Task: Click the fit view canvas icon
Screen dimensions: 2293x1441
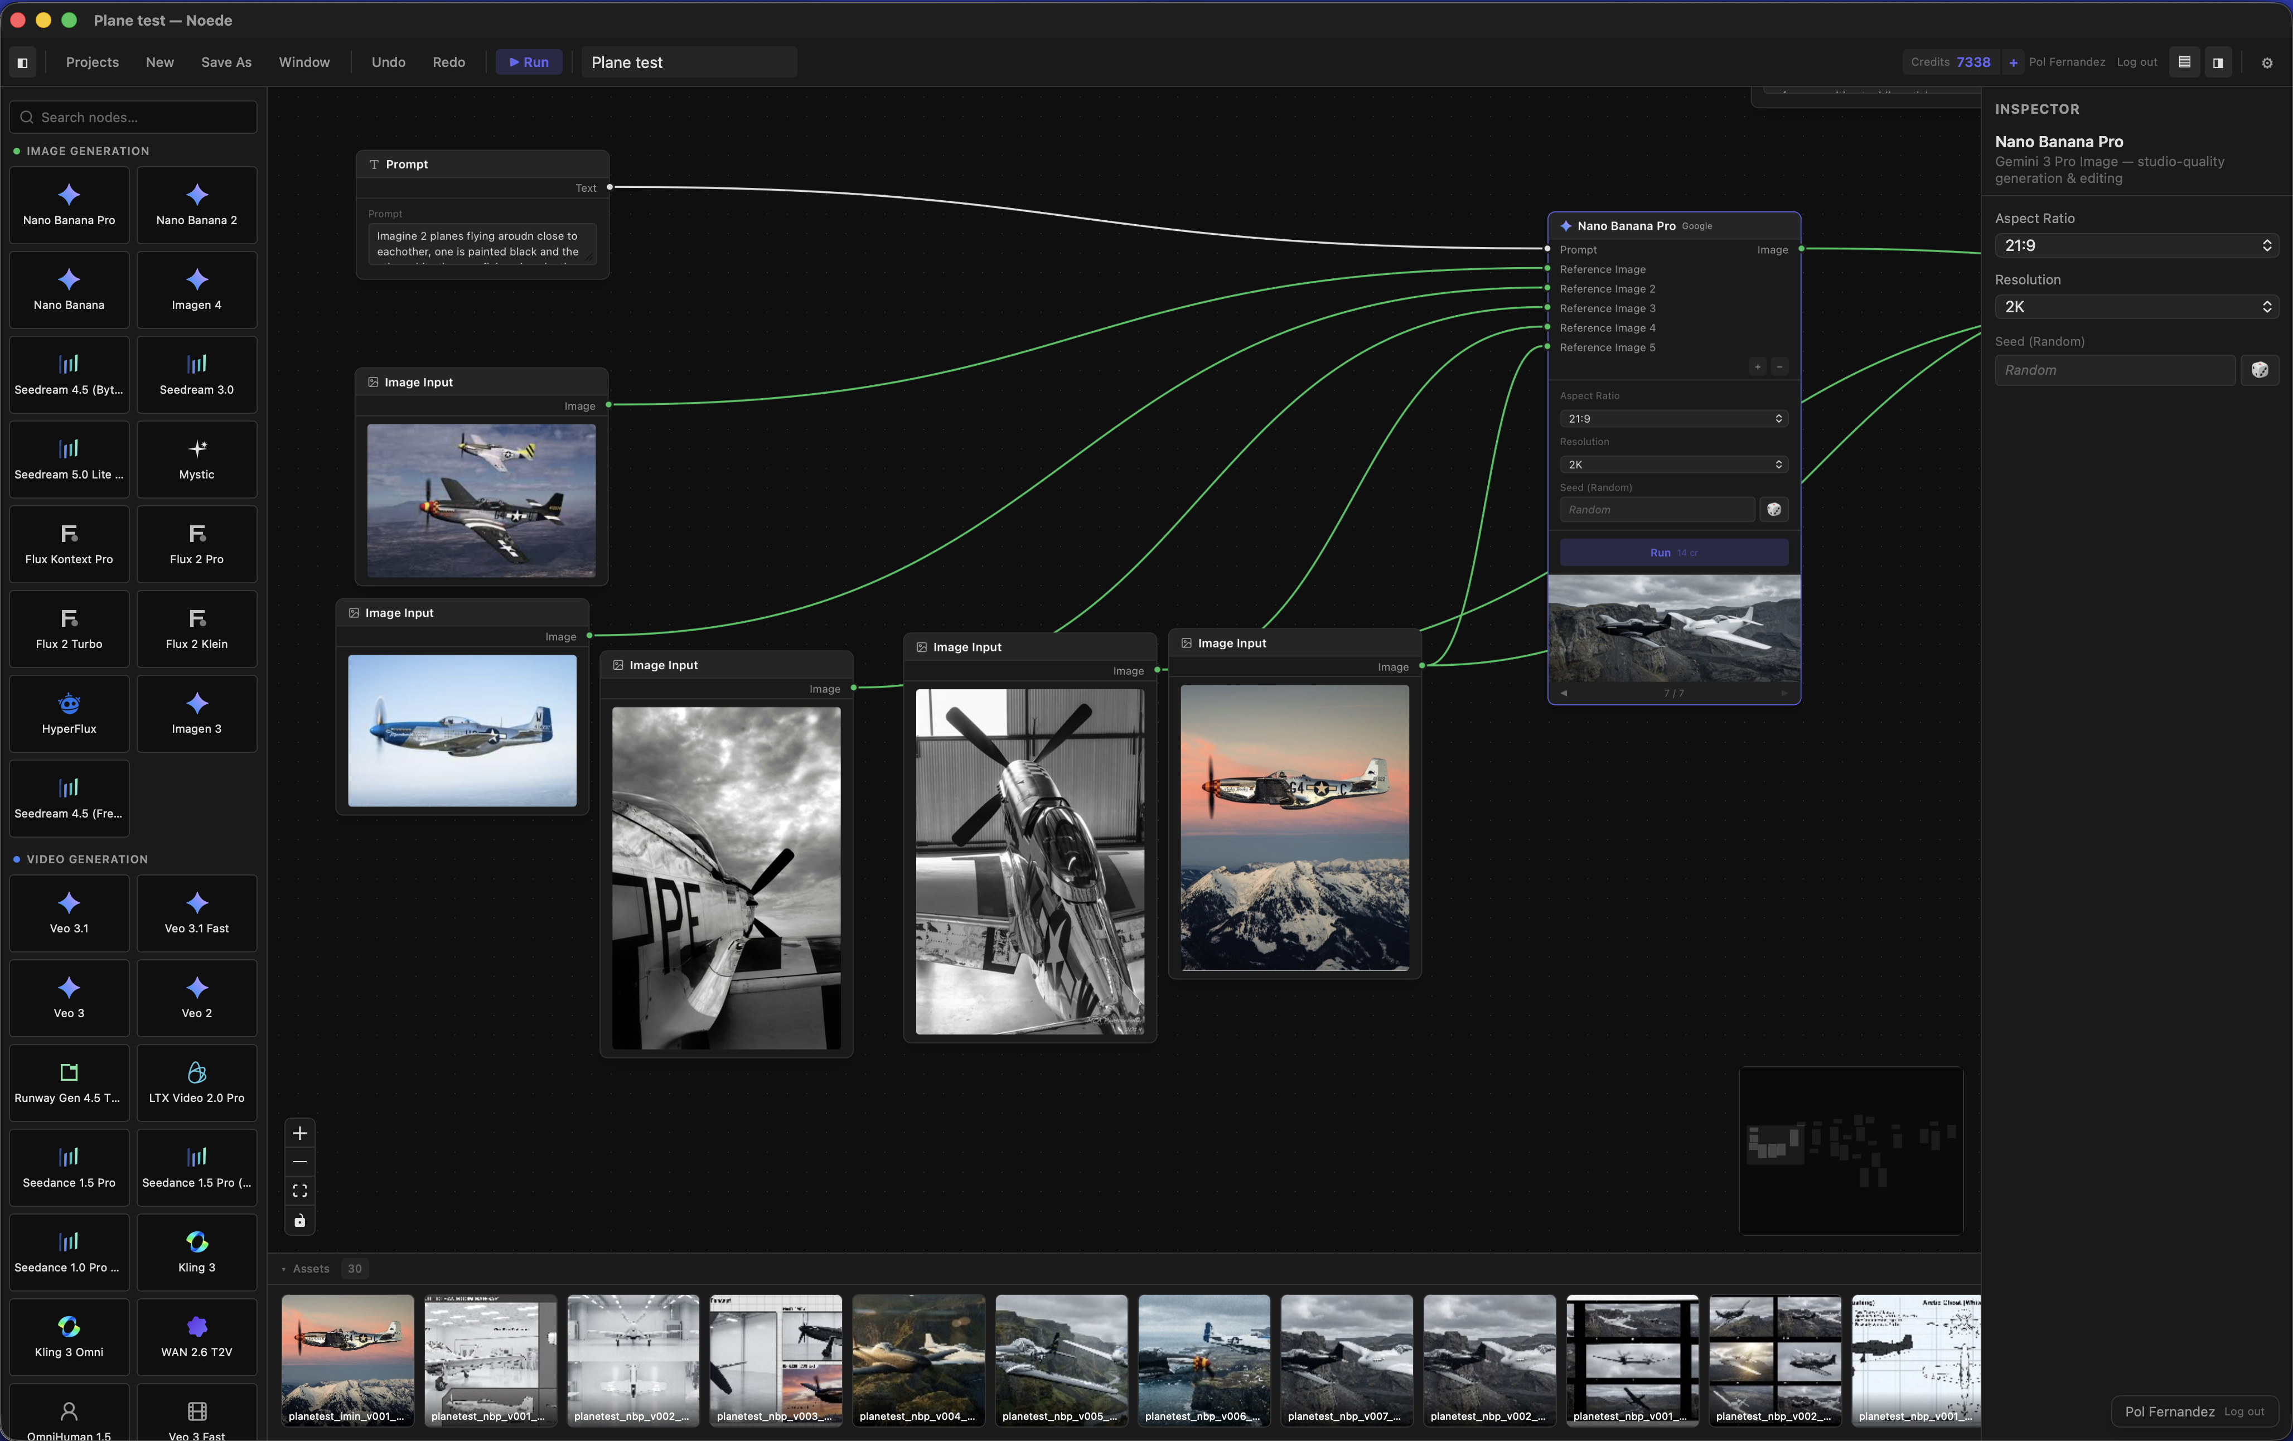Action: [300, 1192]
